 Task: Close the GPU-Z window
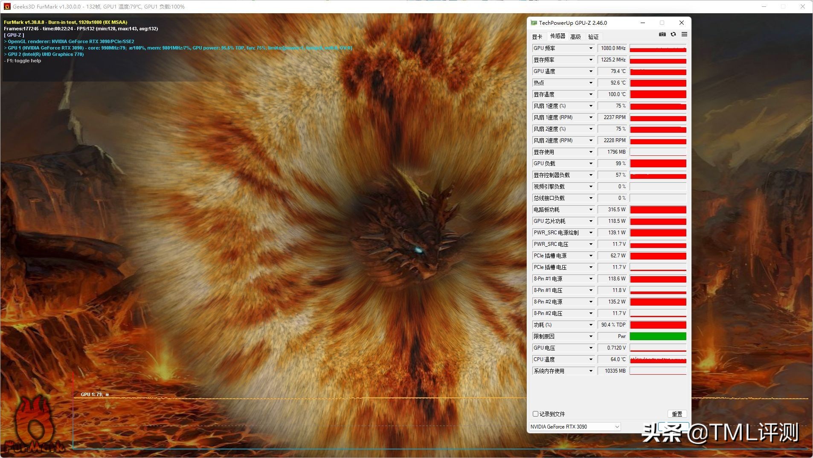[682, 23]
